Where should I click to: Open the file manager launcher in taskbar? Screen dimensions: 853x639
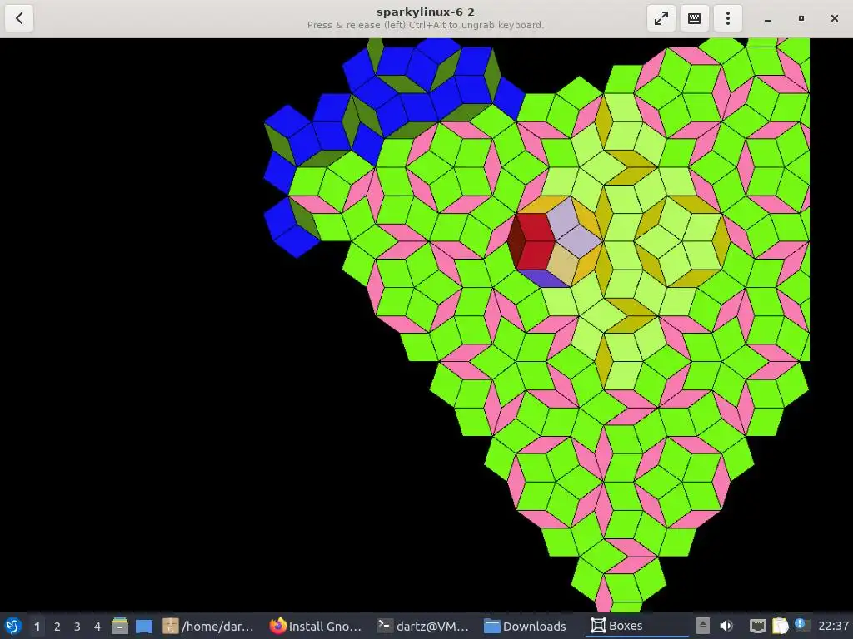point(120,626)
